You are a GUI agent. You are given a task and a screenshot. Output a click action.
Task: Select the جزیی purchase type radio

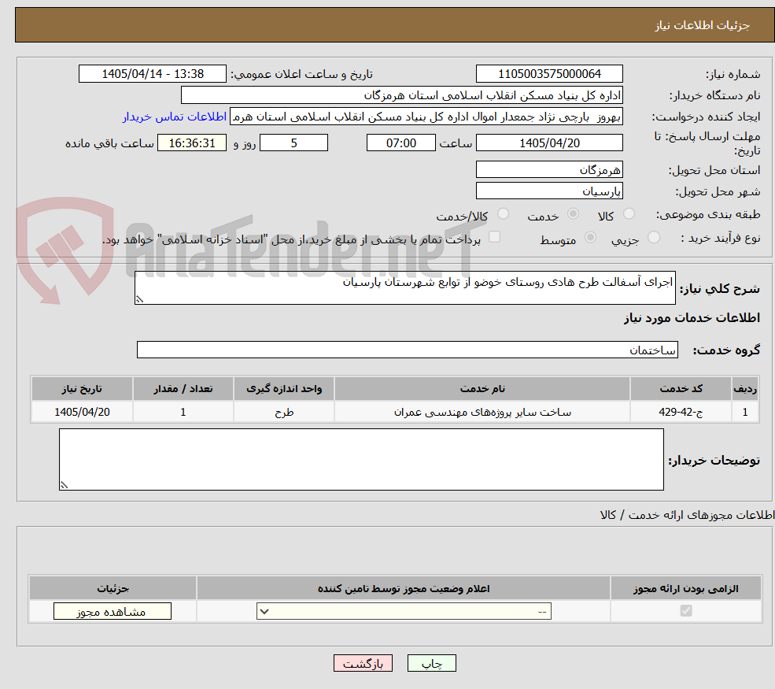653,238
